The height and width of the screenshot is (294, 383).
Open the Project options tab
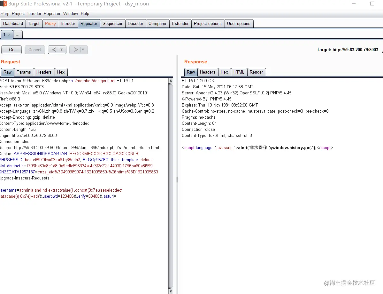(x=208, y=23)
